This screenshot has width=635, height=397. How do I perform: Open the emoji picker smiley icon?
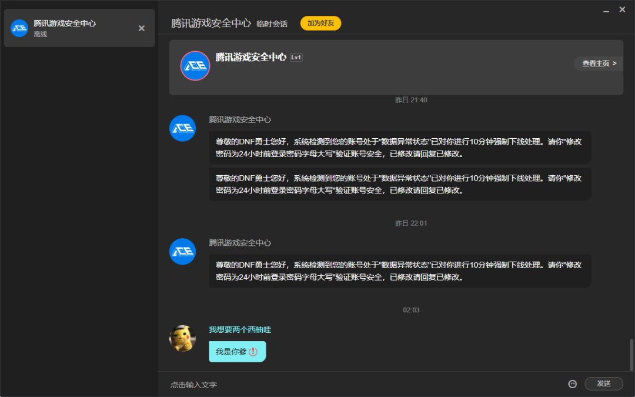pyautogui.click(x=572, y=383)
